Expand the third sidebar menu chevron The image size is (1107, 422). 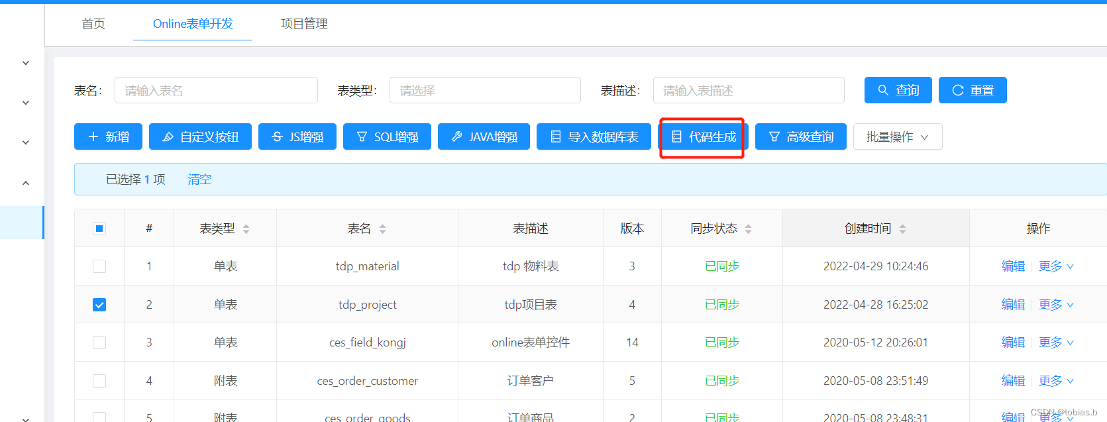[26, 142]
